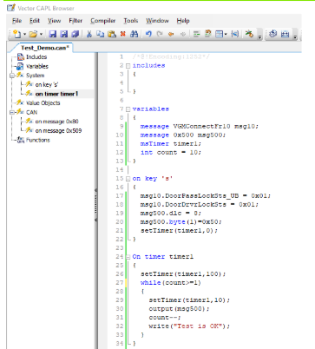Select the CAN tree node
The width and height of the screenshot is (315, 349).
click(x=31, y=112)
